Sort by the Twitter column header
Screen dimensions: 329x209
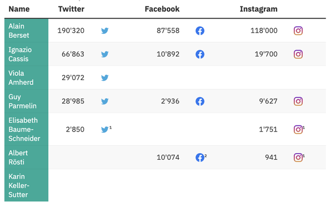(71, 9)
